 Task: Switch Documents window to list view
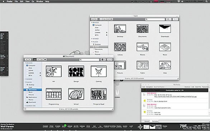coord(38,59)
